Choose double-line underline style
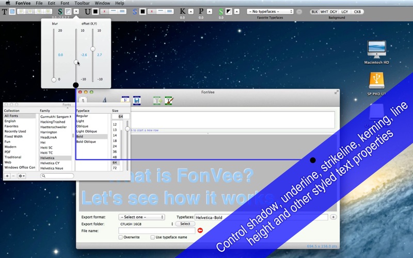This screenshot has height=258, width=413. (122, 11)
